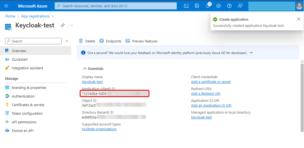Image resolution: width=304 pixels, height=148 pixels.
Task: Open the notifications bell
Action: tap(208, 6)
